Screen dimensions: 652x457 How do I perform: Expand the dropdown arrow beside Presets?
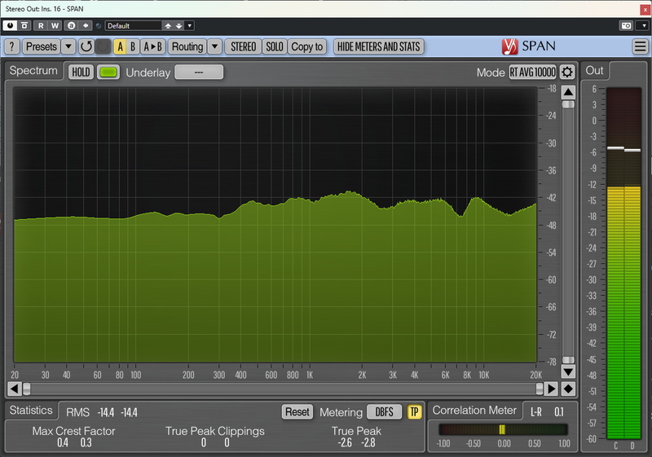[68, 46]
